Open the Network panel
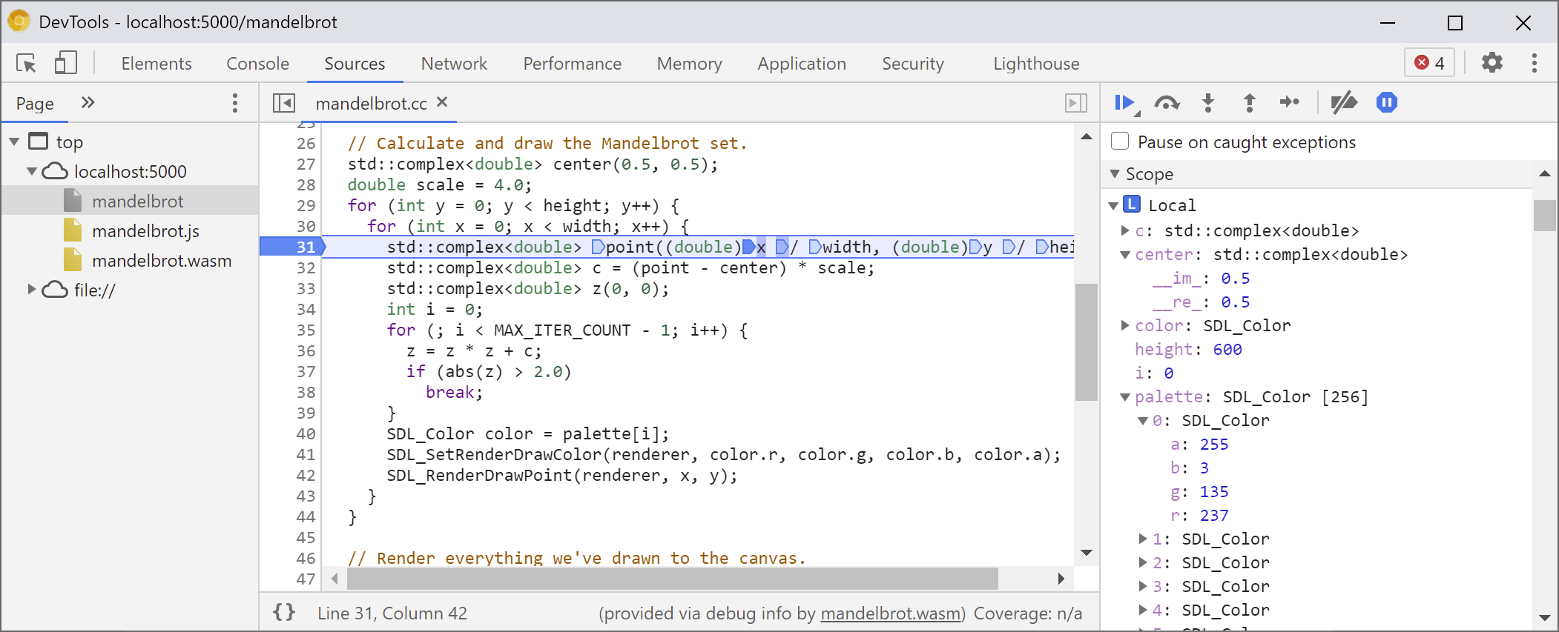Image resolution: width=1559 pixels, height=632 pixels. pos(454,64)
